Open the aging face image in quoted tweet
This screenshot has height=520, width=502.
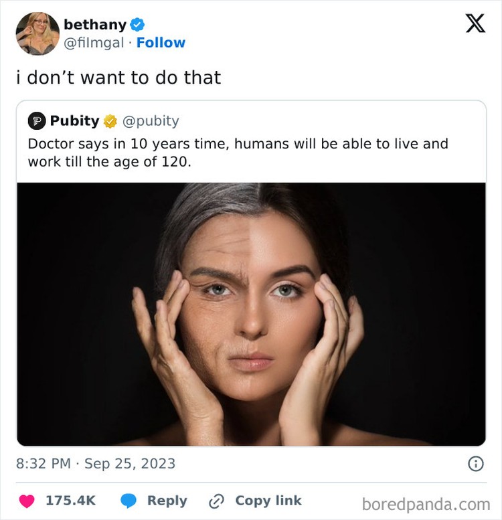point(251,315)
